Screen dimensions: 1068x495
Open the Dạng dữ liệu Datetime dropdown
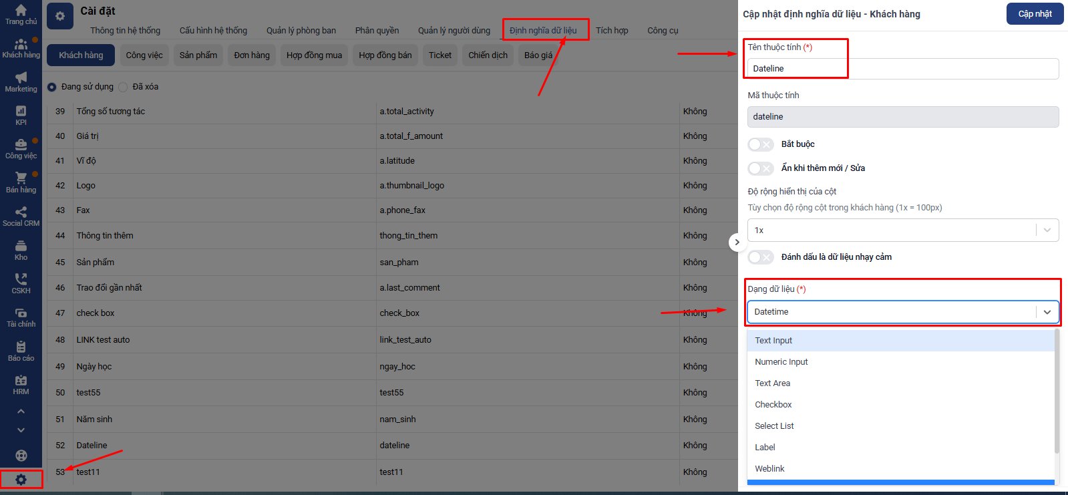[902, 312]
